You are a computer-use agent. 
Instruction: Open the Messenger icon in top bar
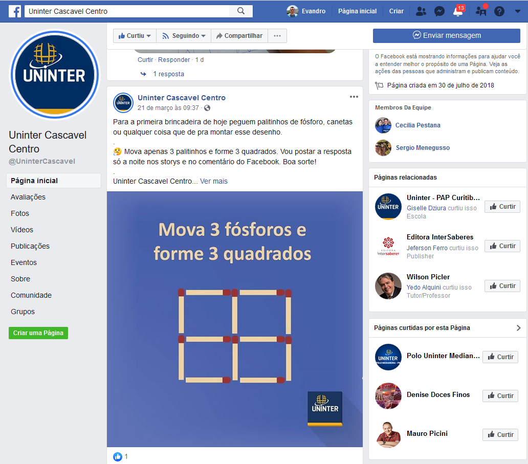click(x=439, y=11)
